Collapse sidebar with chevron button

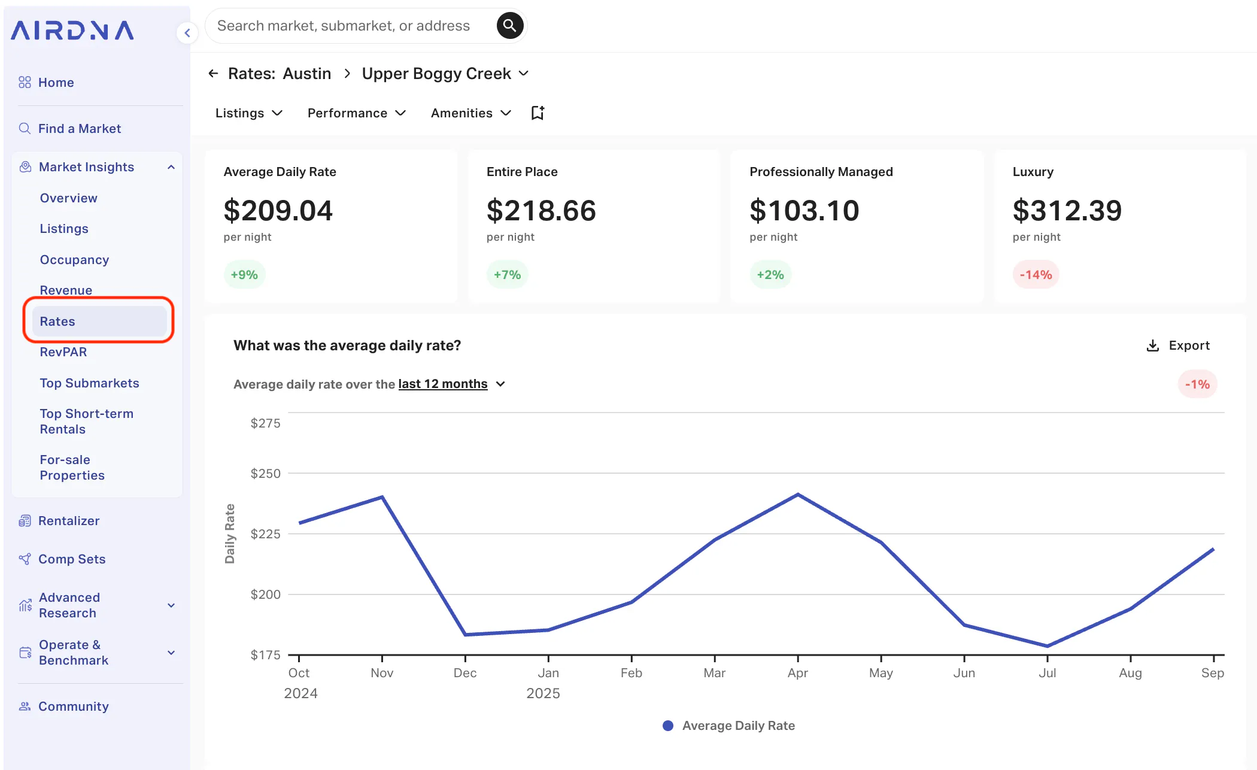pos(187,33)
